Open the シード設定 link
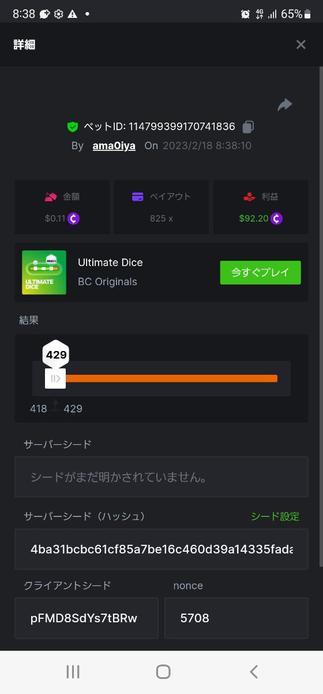This screenshot has width=323, height=694. tap(275, 516)
